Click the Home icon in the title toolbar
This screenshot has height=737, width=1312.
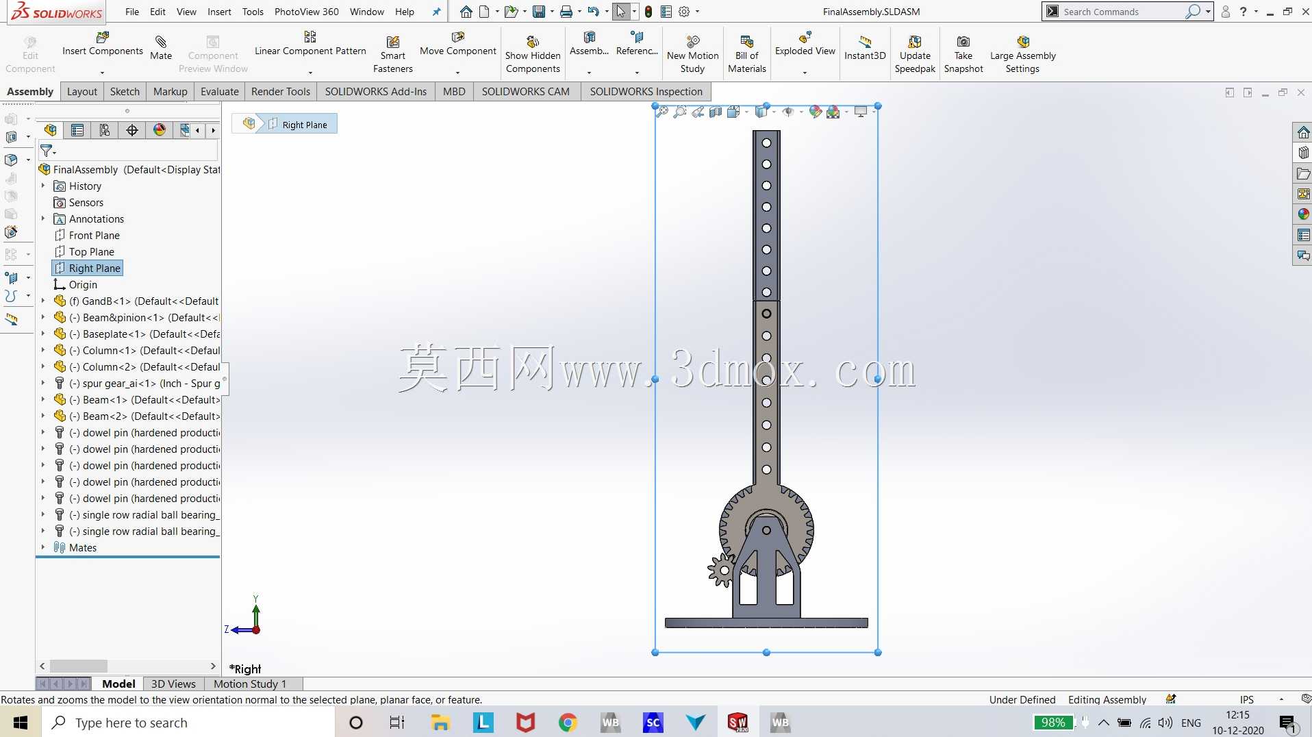466,12
